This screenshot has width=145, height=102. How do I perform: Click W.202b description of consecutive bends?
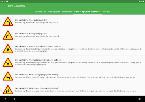[x=76, y=91]
